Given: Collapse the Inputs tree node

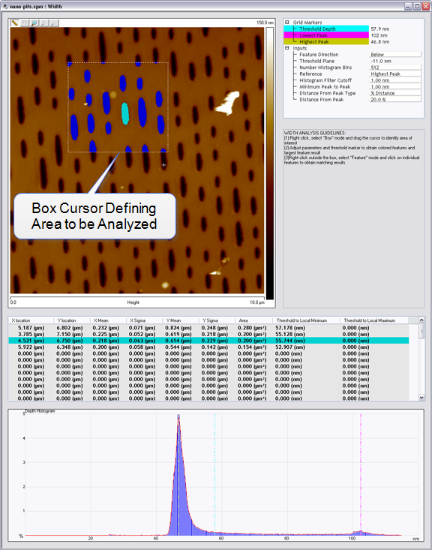Looking at the screenshot, I should click(x=286, y=48).
